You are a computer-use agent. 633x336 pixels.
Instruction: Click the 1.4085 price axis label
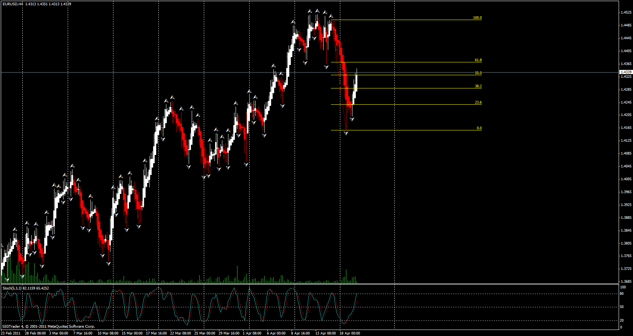pos(626,153)
